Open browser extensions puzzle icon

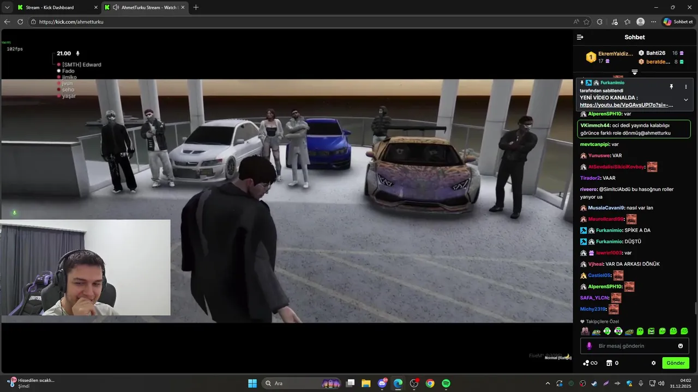(x=600, y=22)
